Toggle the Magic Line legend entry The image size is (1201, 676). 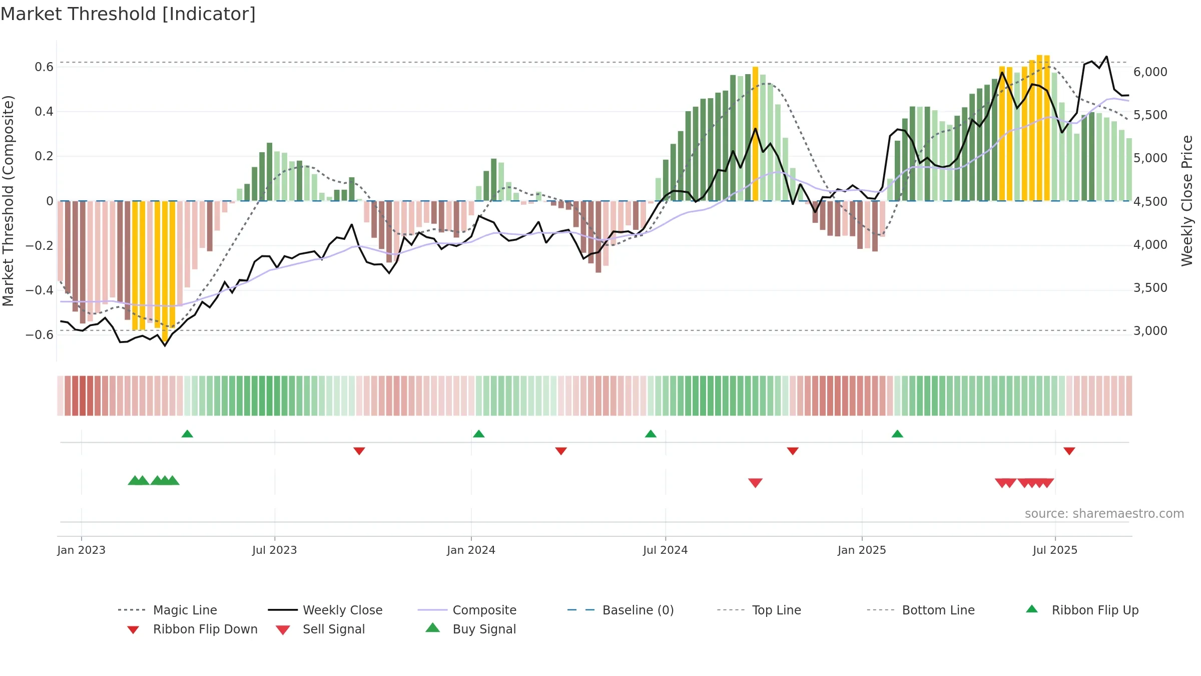point(168,610)
